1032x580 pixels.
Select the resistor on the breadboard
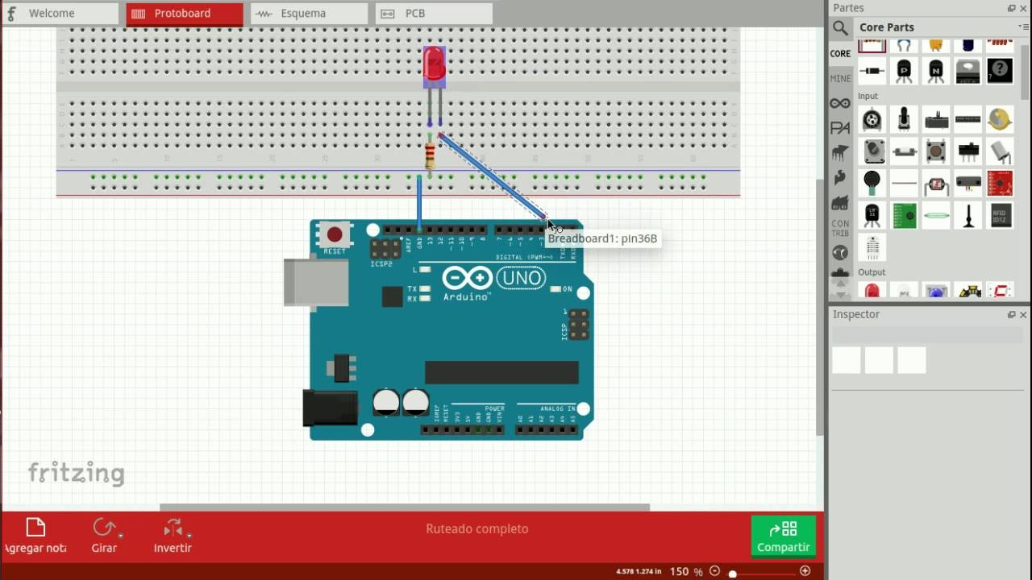click(x=430, y=155)
